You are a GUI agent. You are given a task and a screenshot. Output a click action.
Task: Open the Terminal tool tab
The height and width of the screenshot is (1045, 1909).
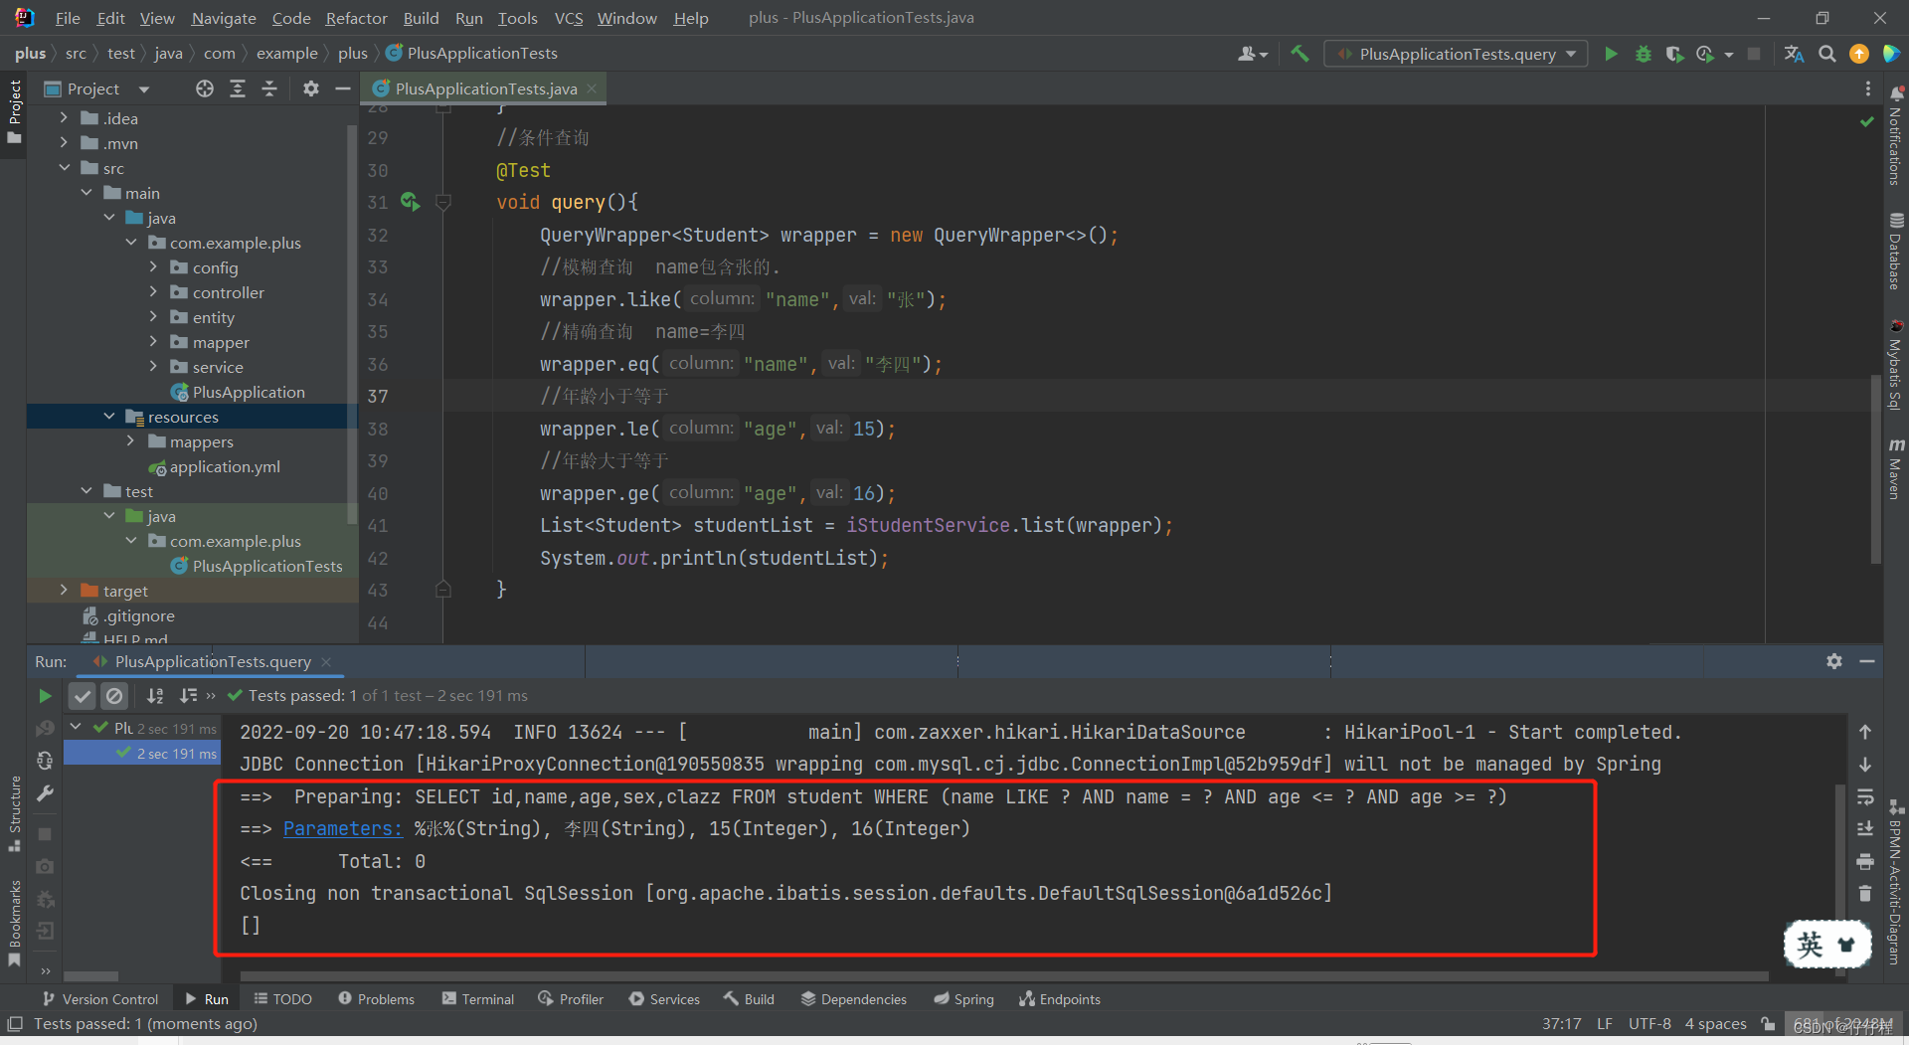point(478,999)
